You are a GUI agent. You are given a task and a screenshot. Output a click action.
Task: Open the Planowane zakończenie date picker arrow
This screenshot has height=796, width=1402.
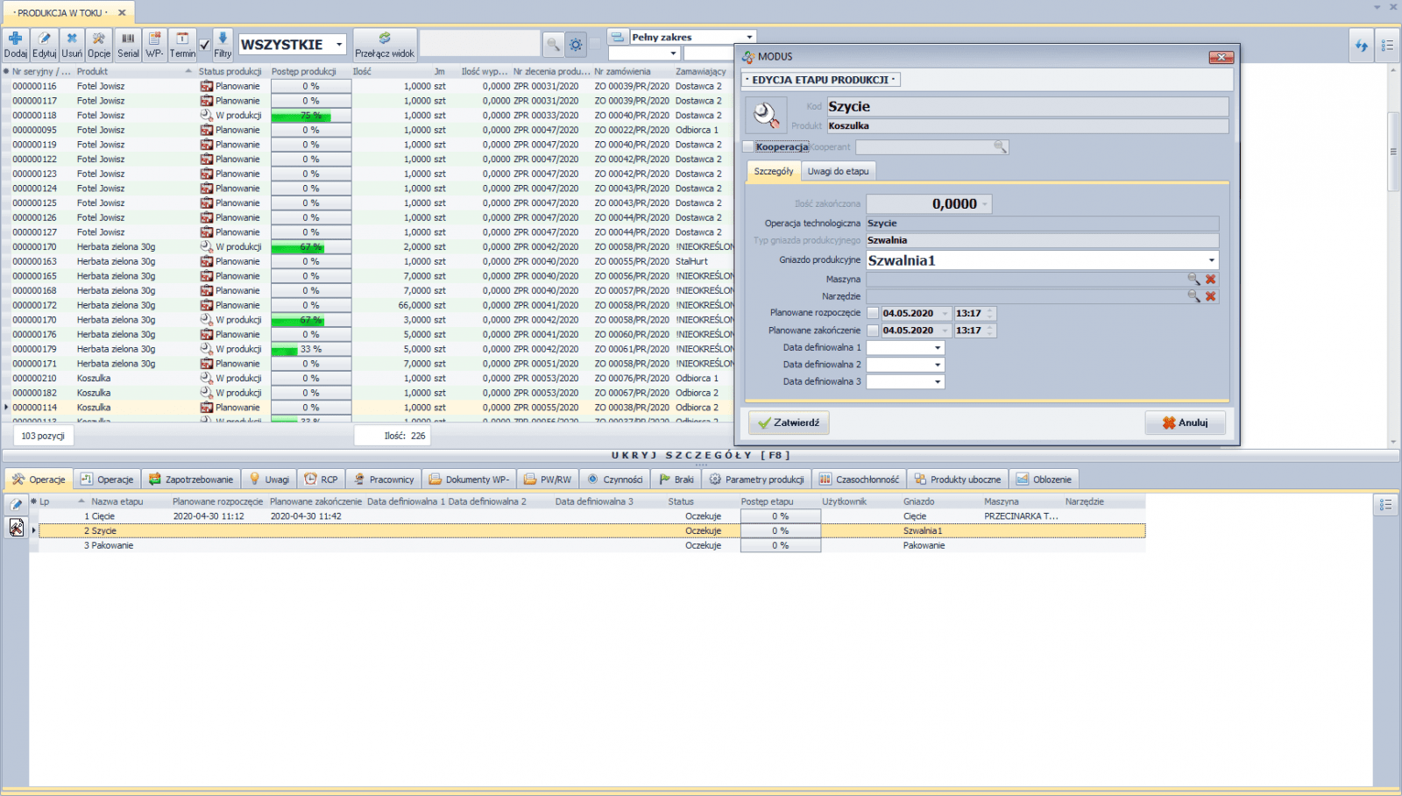tap(945, 330)
